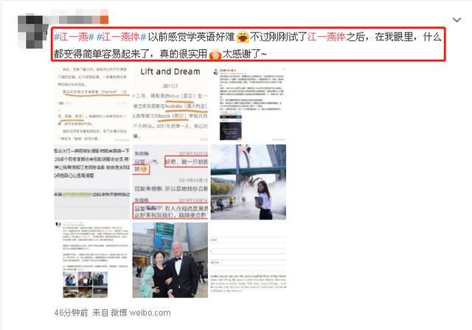The image size is (472, 330).
Task: Click the 46分钟前 timestamp
Action: [x=71, y=313]
